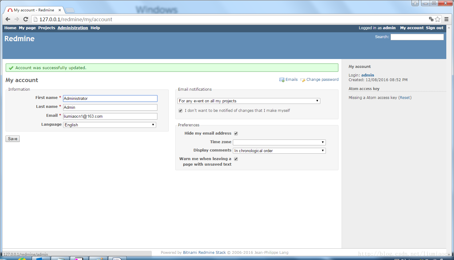Click the translate icon in address bar
Image resolution: width=454 pixels, height=260 pixels.
(431, 19)
